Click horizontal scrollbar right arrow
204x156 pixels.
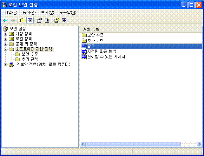[199, 144]
